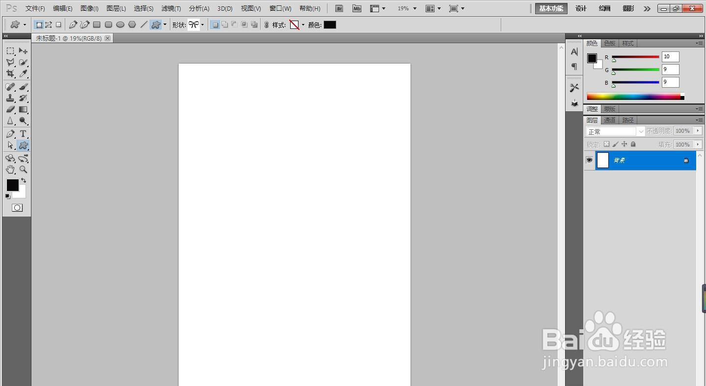
Task: Choose Line shape in options bar
Action: 144,24
